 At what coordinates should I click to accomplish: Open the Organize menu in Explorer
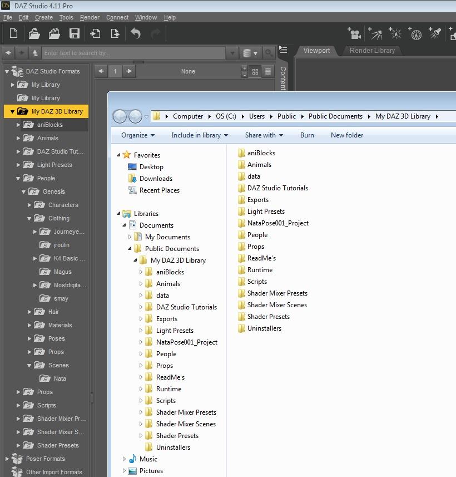[137, 135]
